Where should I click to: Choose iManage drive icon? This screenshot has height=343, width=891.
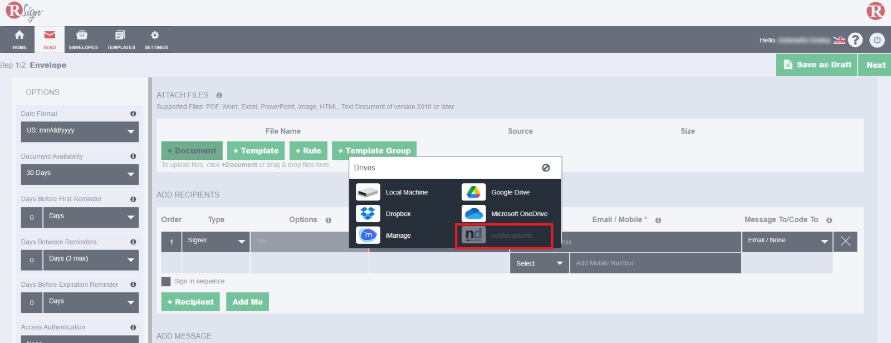coord(368,236)
